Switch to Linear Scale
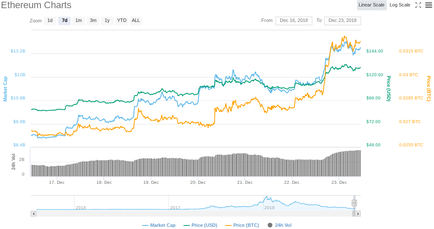The height and width of the screenshot is (229, 434). click(x=372, y=5)
